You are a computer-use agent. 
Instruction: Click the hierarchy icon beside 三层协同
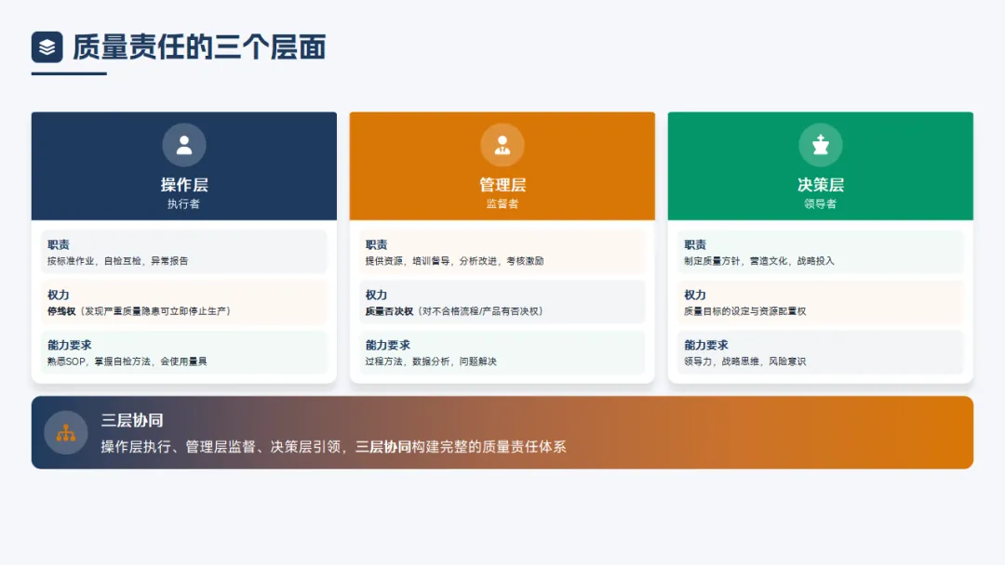pyautogui.click(x=66, y=433)
